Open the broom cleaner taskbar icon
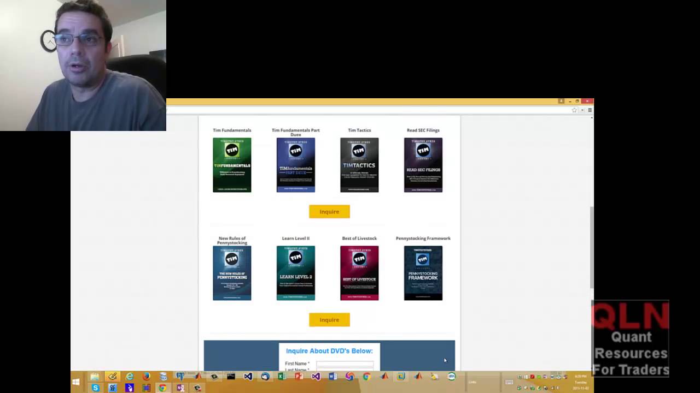This screenshot has height=393, width=700. coord(434,377)
